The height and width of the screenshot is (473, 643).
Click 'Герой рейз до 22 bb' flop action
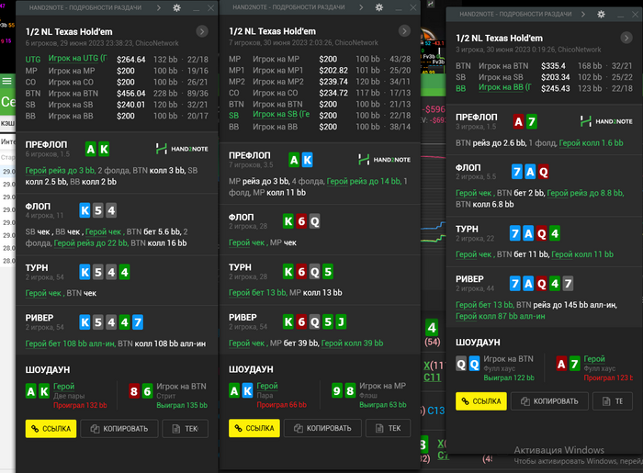pyautogui.click(x=91, y=243)
